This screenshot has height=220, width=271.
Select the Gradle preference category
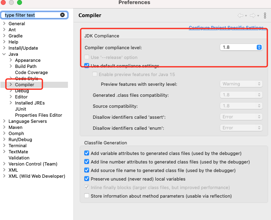(x=15, y=36)
